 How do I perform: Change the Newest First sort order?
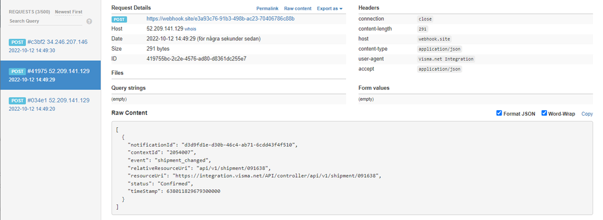(68, 12)
